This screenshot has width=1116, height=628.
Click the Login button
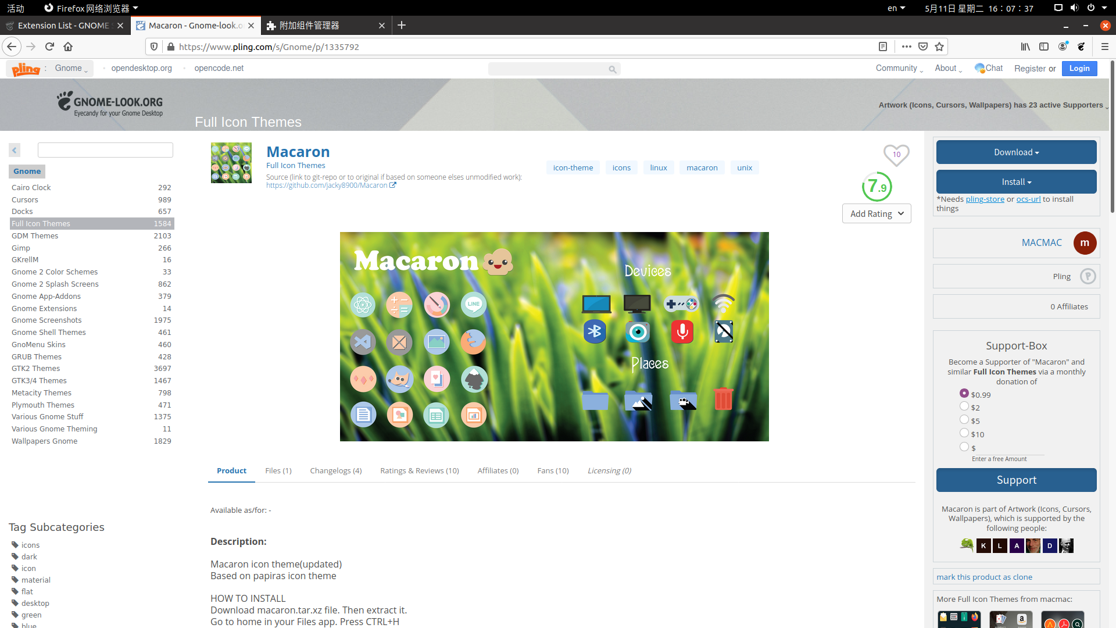[1079, 68]
